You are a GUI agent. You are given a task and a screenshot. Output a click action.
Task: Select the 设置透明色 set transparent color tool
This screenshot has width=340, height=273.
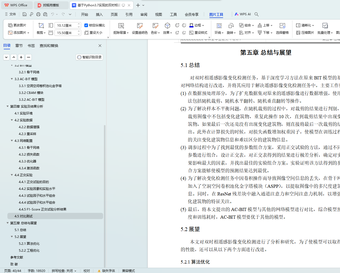coord(140,29)
